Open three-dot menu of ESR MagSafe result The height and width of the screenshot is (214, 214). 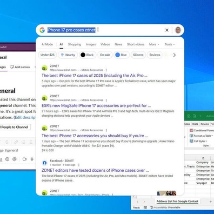(x=106, y=100)
